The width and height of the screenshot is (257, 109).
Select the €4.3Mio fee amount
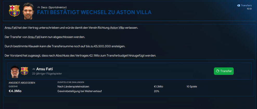[x=15, y=91]
